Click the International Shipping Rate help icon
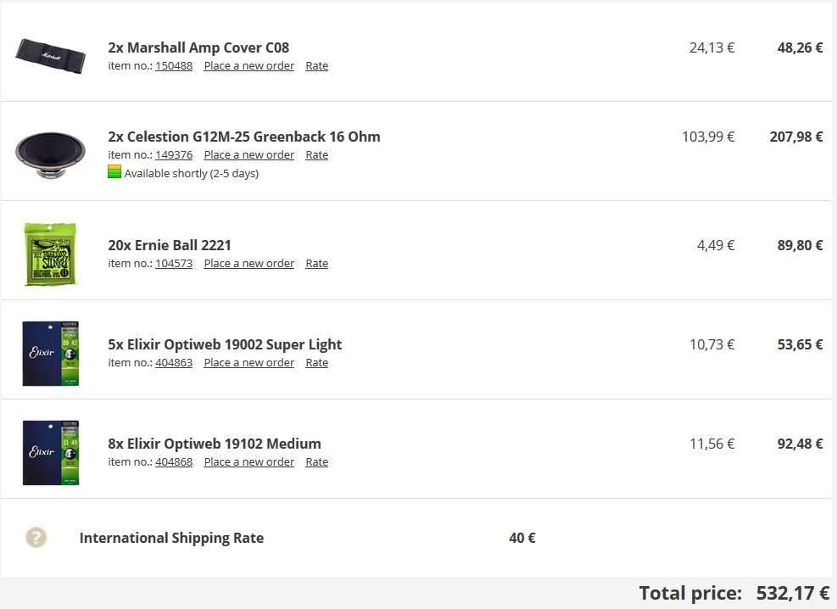This screenshot has width=837, height=609. coord(36,537)
